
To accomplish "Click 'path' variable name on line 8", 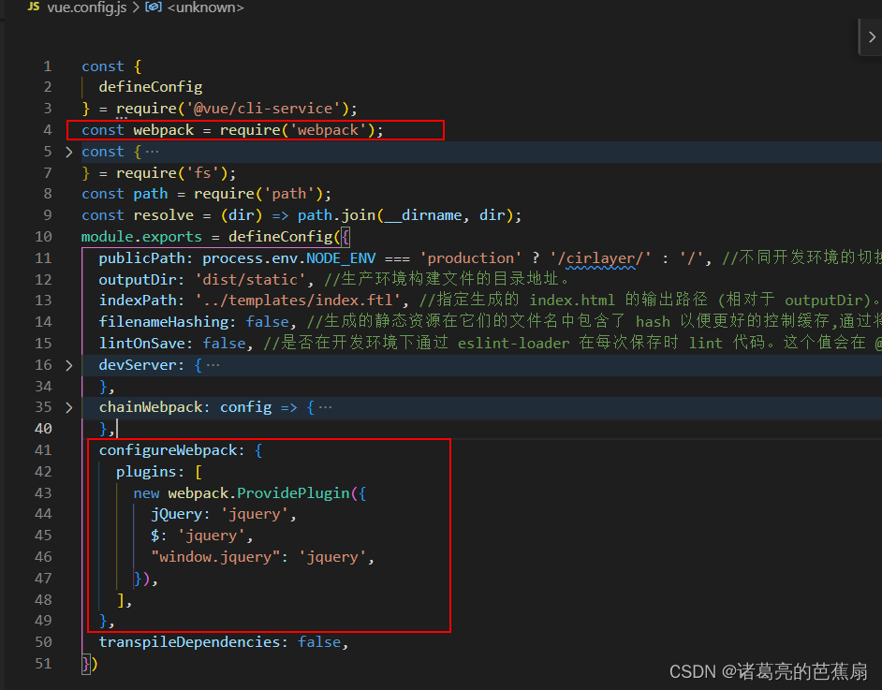I will click(x=150, y=194).
